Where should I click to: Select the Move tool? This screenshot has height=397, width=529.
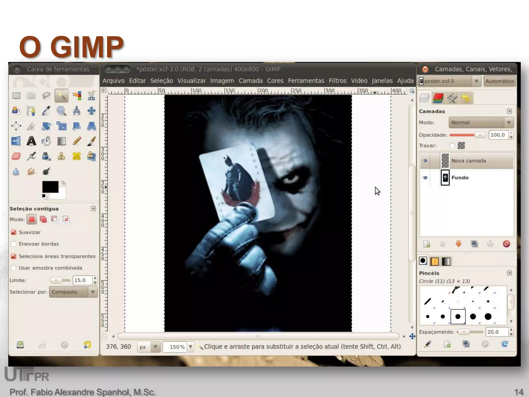tap(91, 111)
